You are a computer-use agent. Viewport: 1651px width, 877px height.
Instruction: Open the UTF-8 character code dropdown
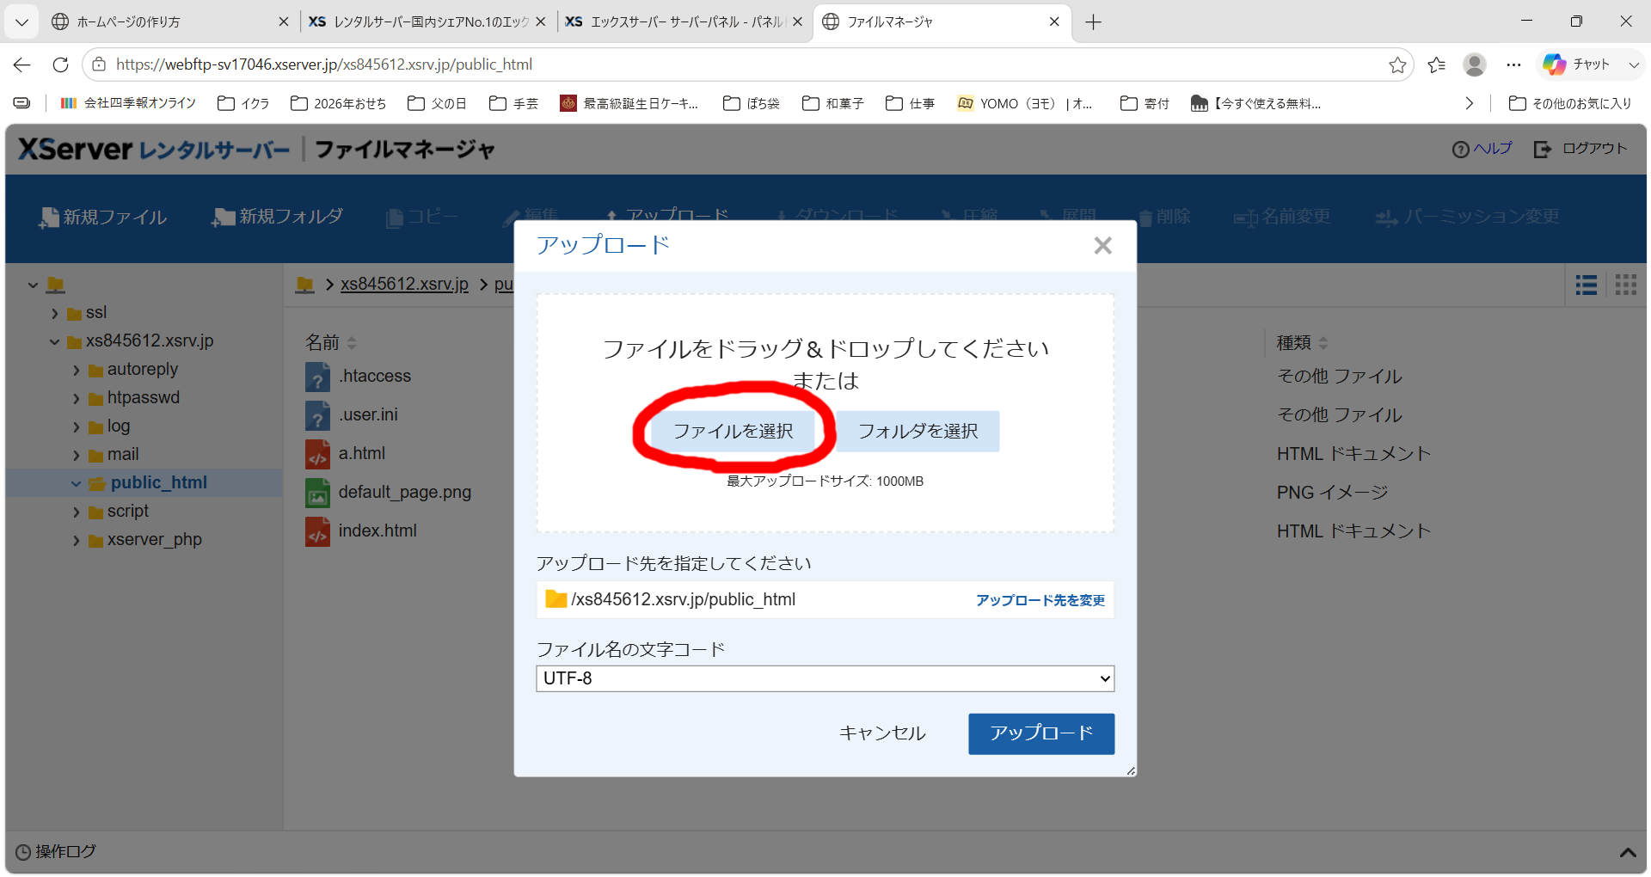click(825, 678)
